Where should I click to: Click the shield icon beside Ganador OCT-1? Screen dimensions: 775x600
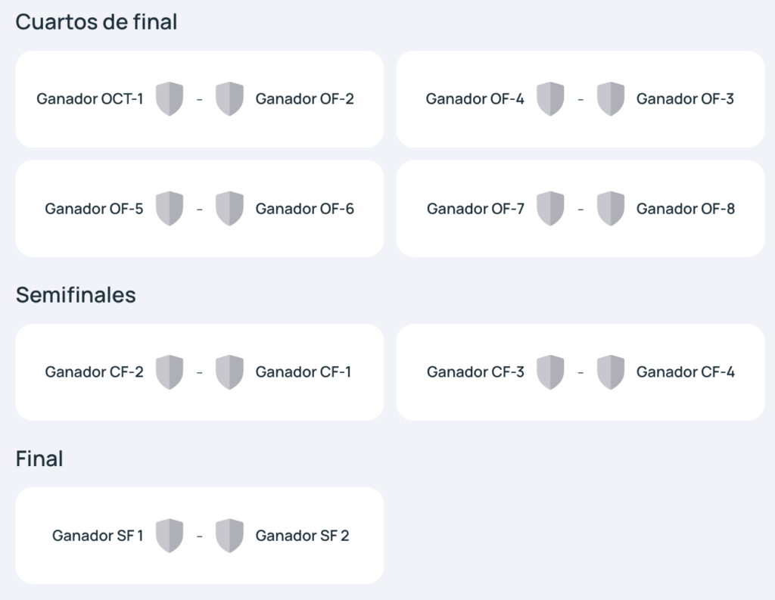point(170,99)
